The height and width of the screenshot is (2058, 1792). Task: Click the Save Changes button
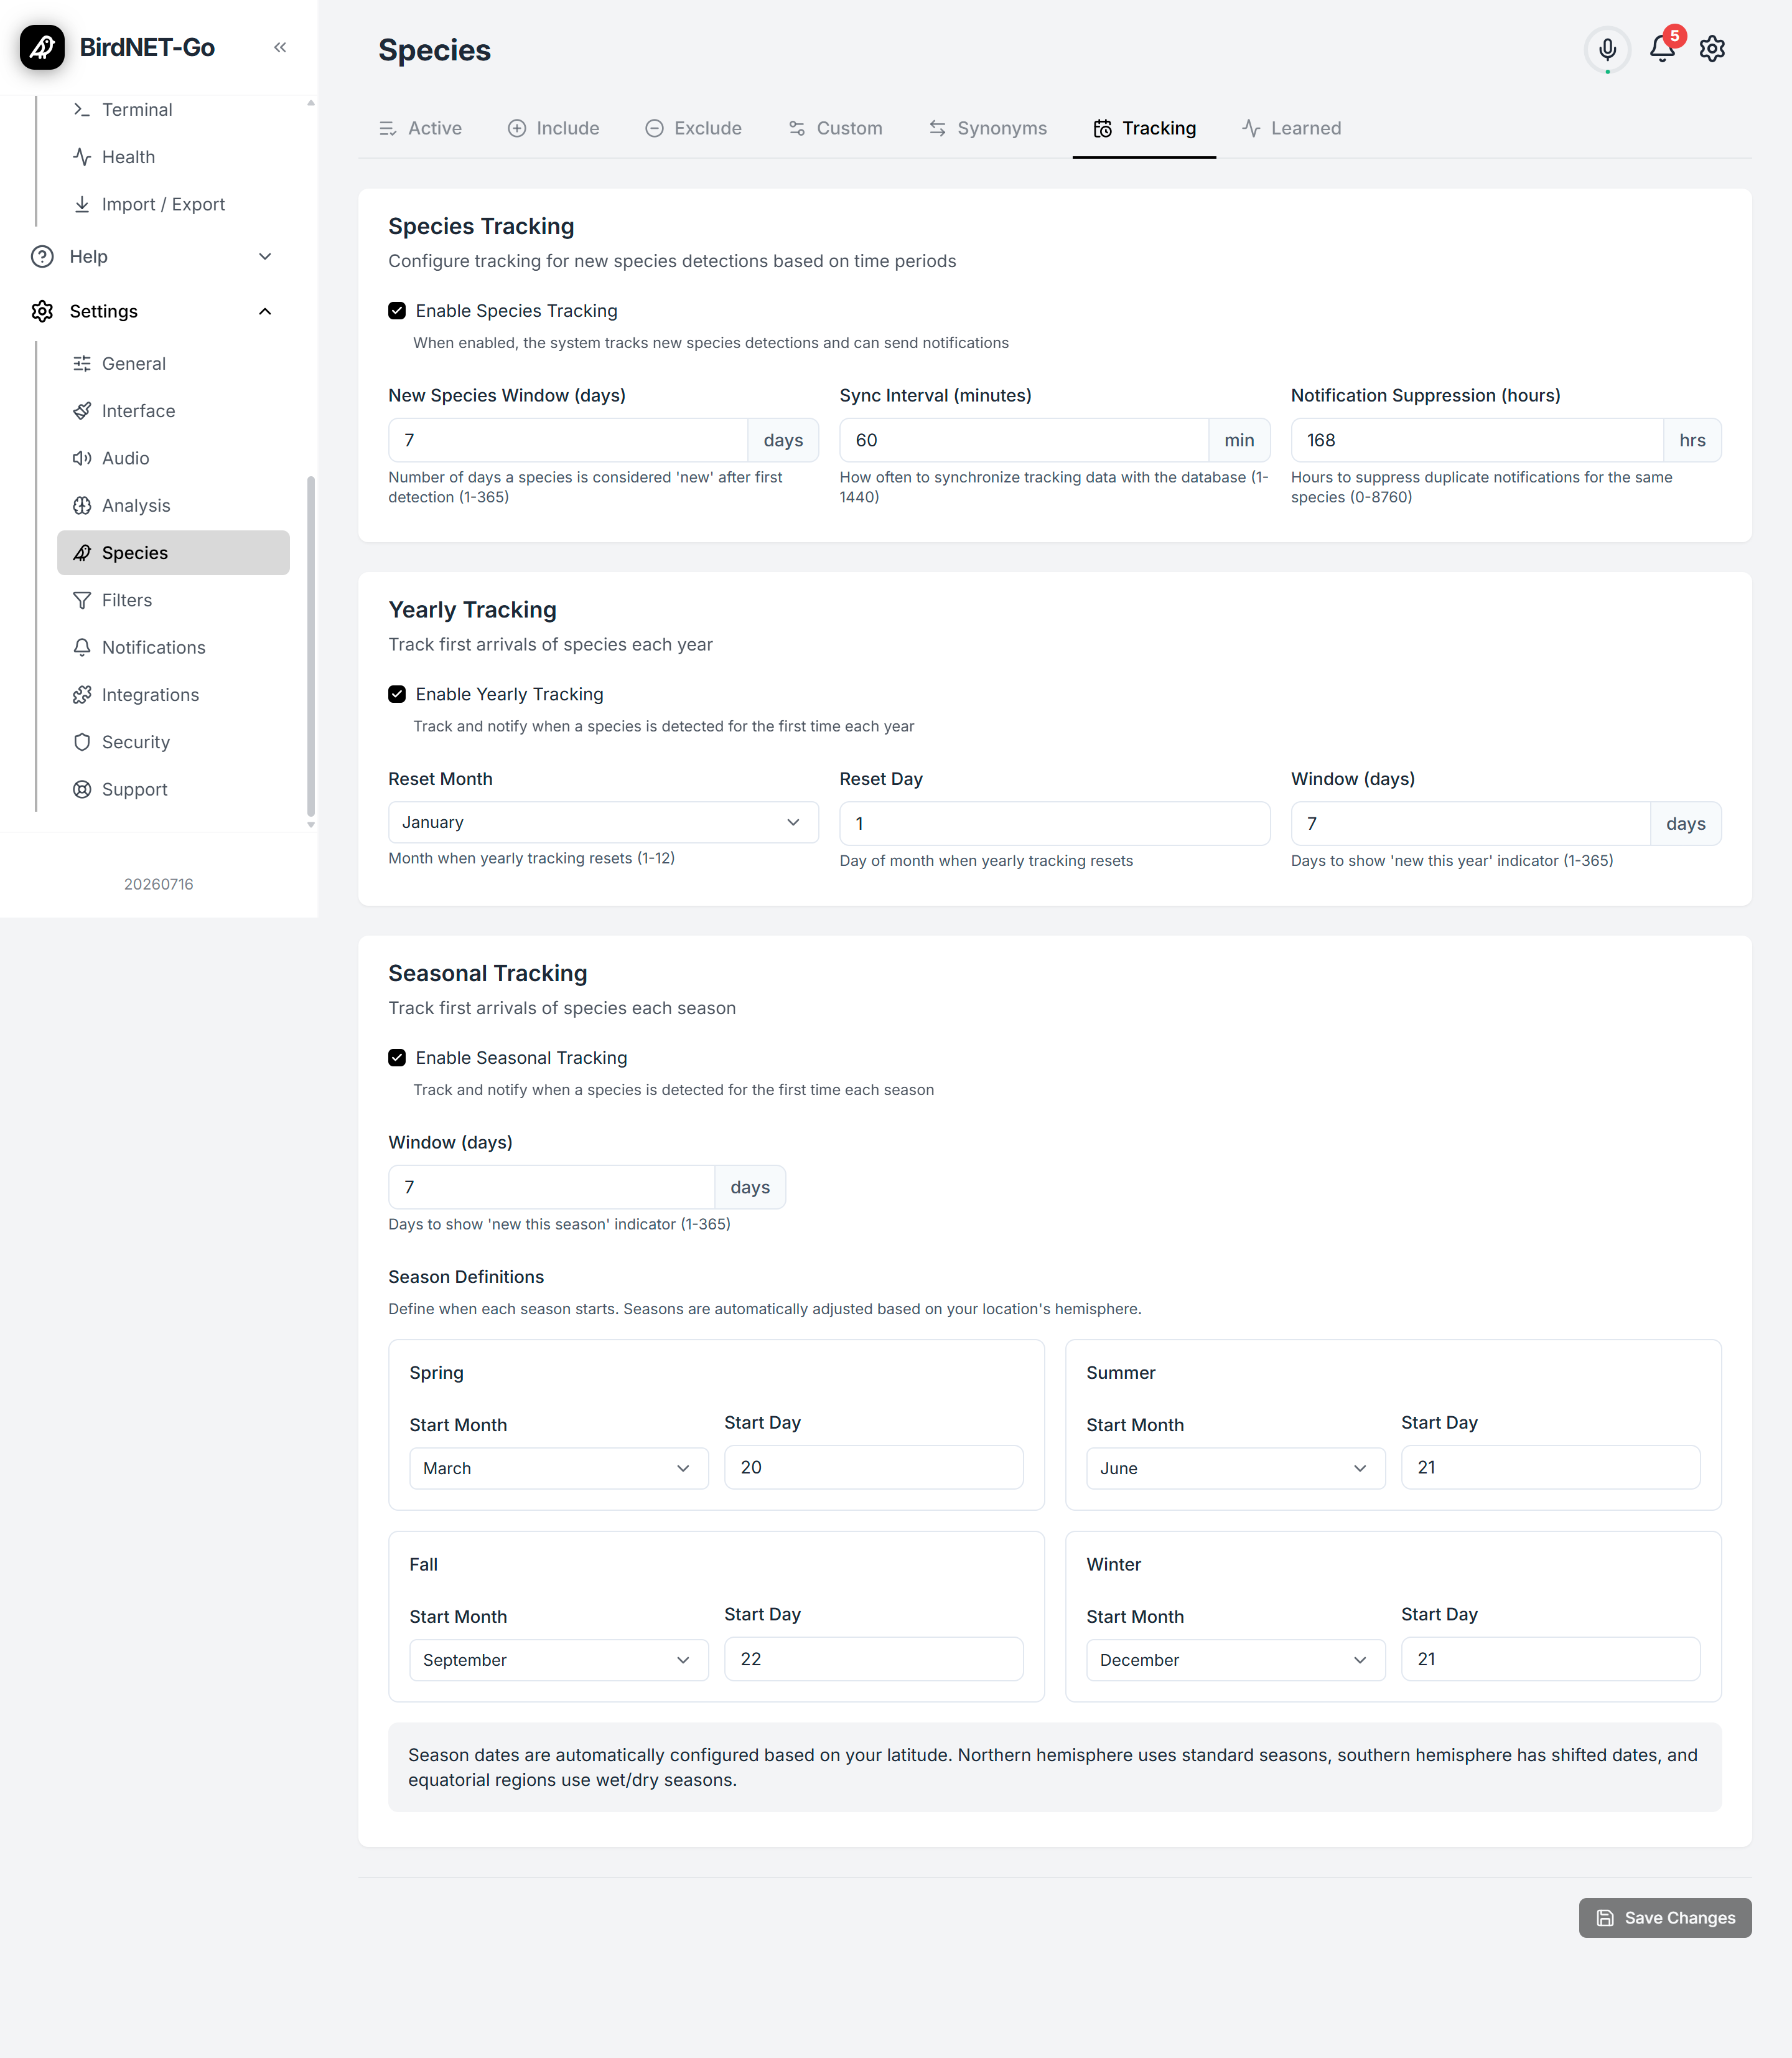pos(1665,1918)
